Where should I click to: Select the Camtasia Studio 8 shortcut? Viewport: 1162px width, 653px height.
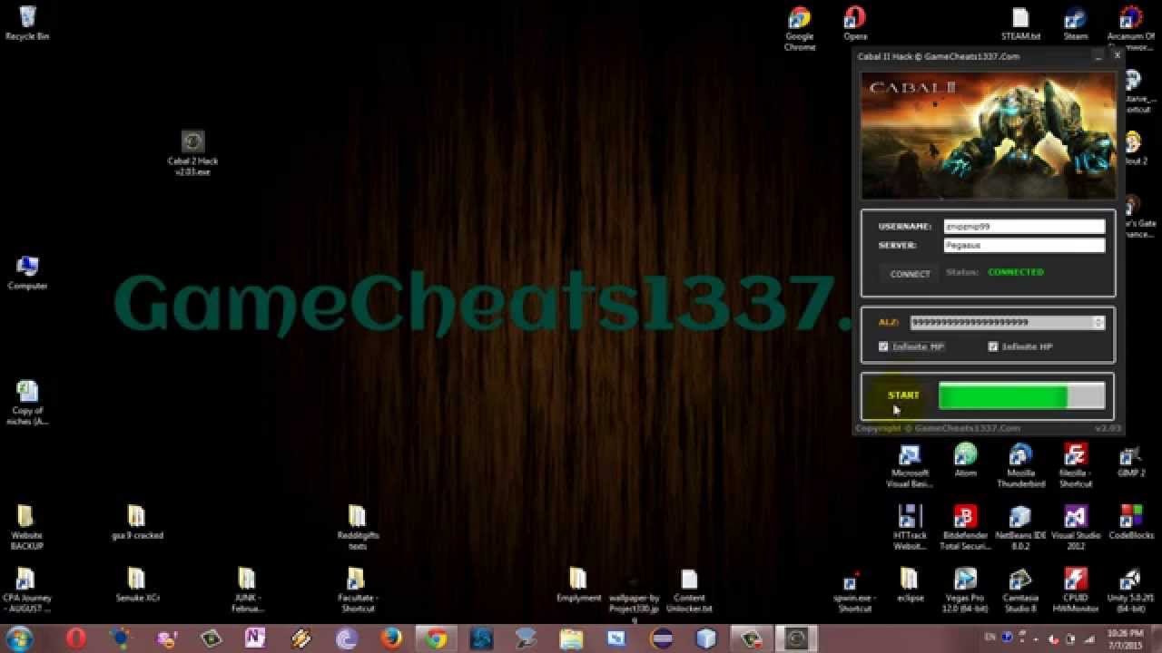click(x=1020, y=590)
